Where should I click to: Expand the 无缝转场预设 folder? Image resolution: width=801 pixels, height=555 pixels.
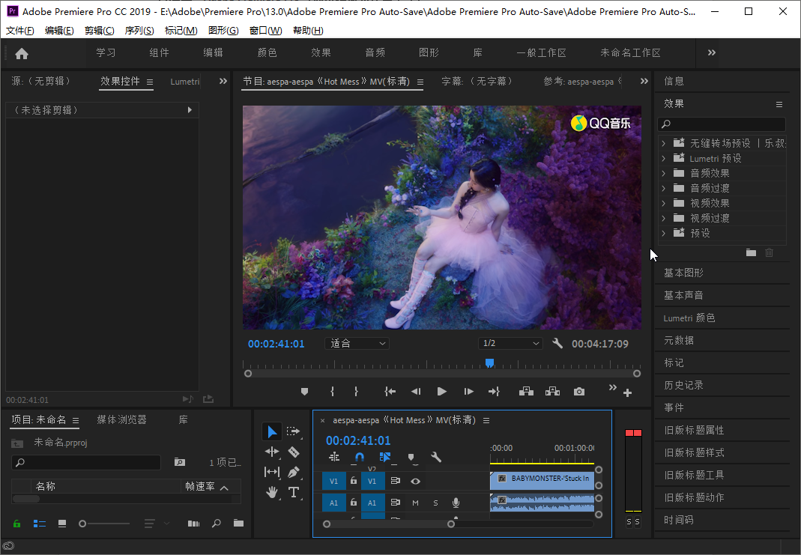tap(664, 144)
